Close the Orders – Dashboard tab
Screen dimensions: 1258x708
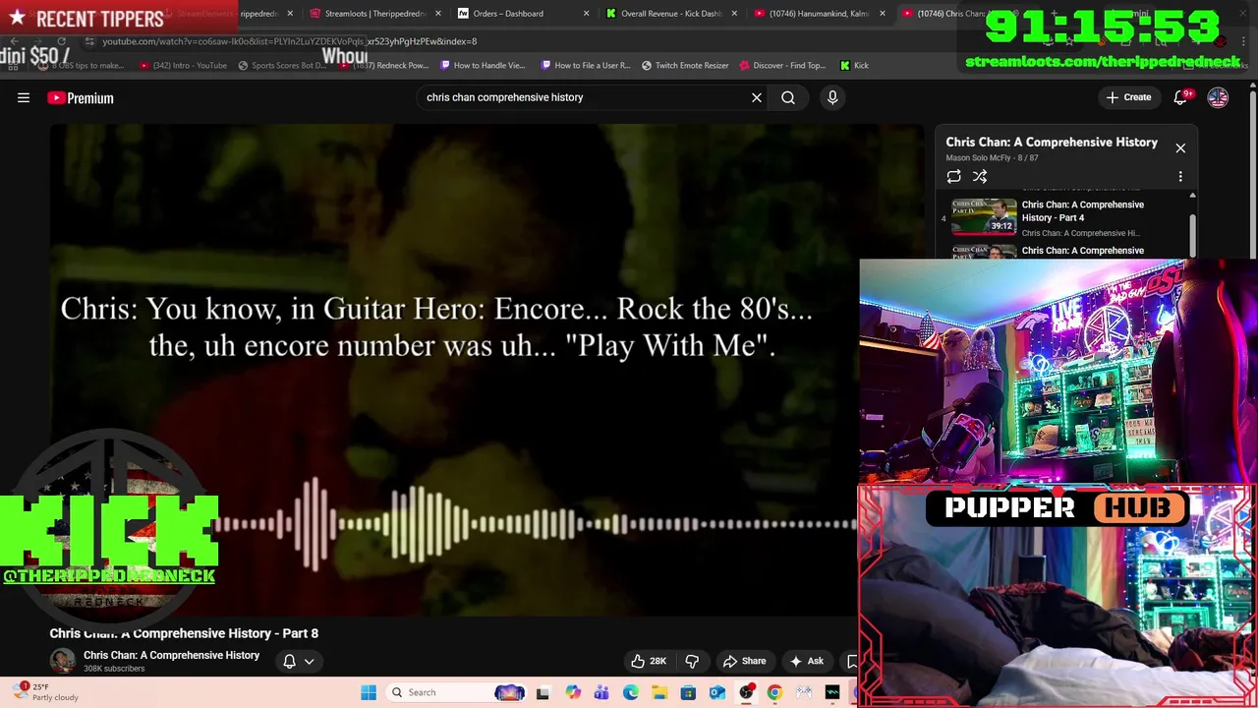(x=586, y=14)
